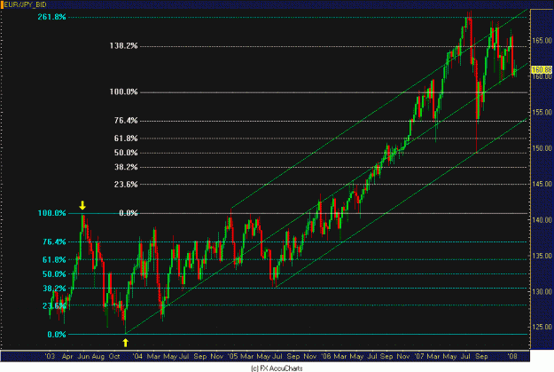Click the 135.00 price axis value
This screenshot has width=554, height=372.
(x=542, y=256)
